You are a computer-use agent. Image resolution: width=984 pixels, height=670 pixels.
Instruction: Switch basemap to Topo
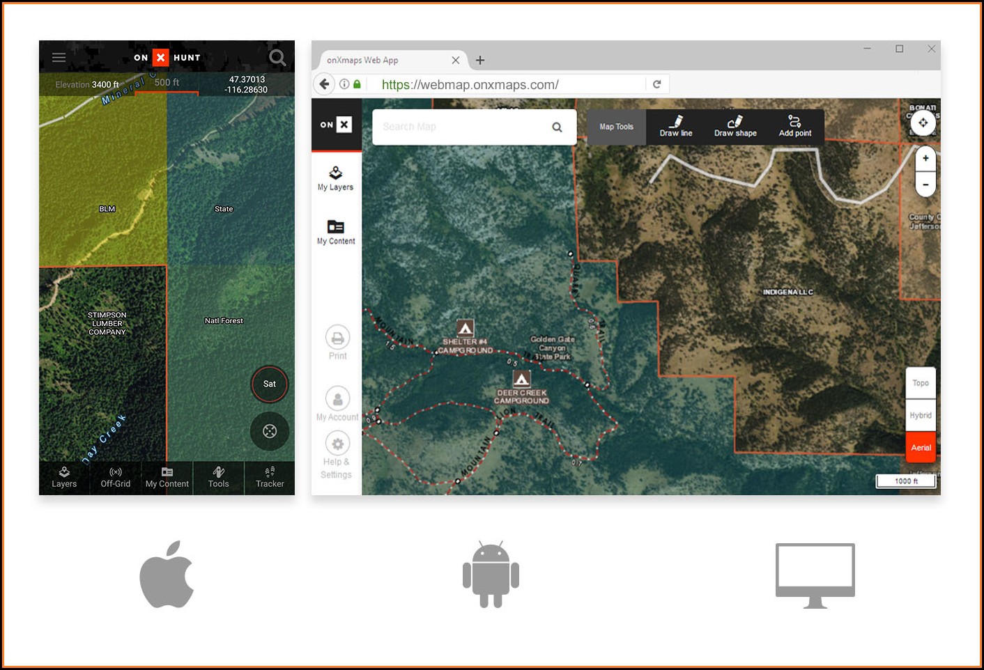coord(921,383)
